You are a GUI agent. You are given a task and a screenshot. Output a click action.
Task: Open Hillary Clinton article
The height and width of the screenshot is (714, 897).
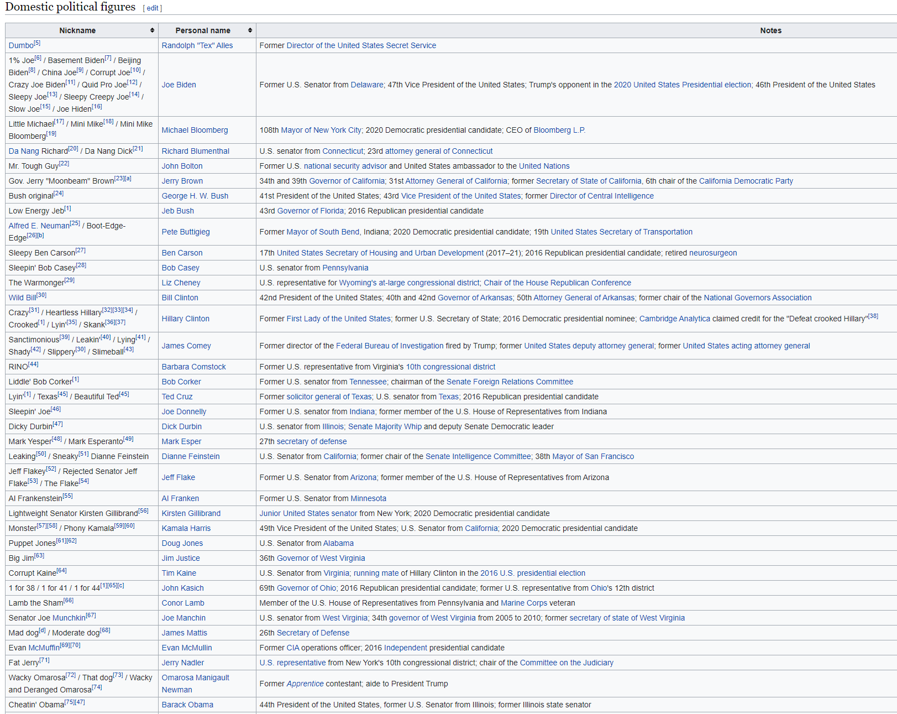coord(186,319)
